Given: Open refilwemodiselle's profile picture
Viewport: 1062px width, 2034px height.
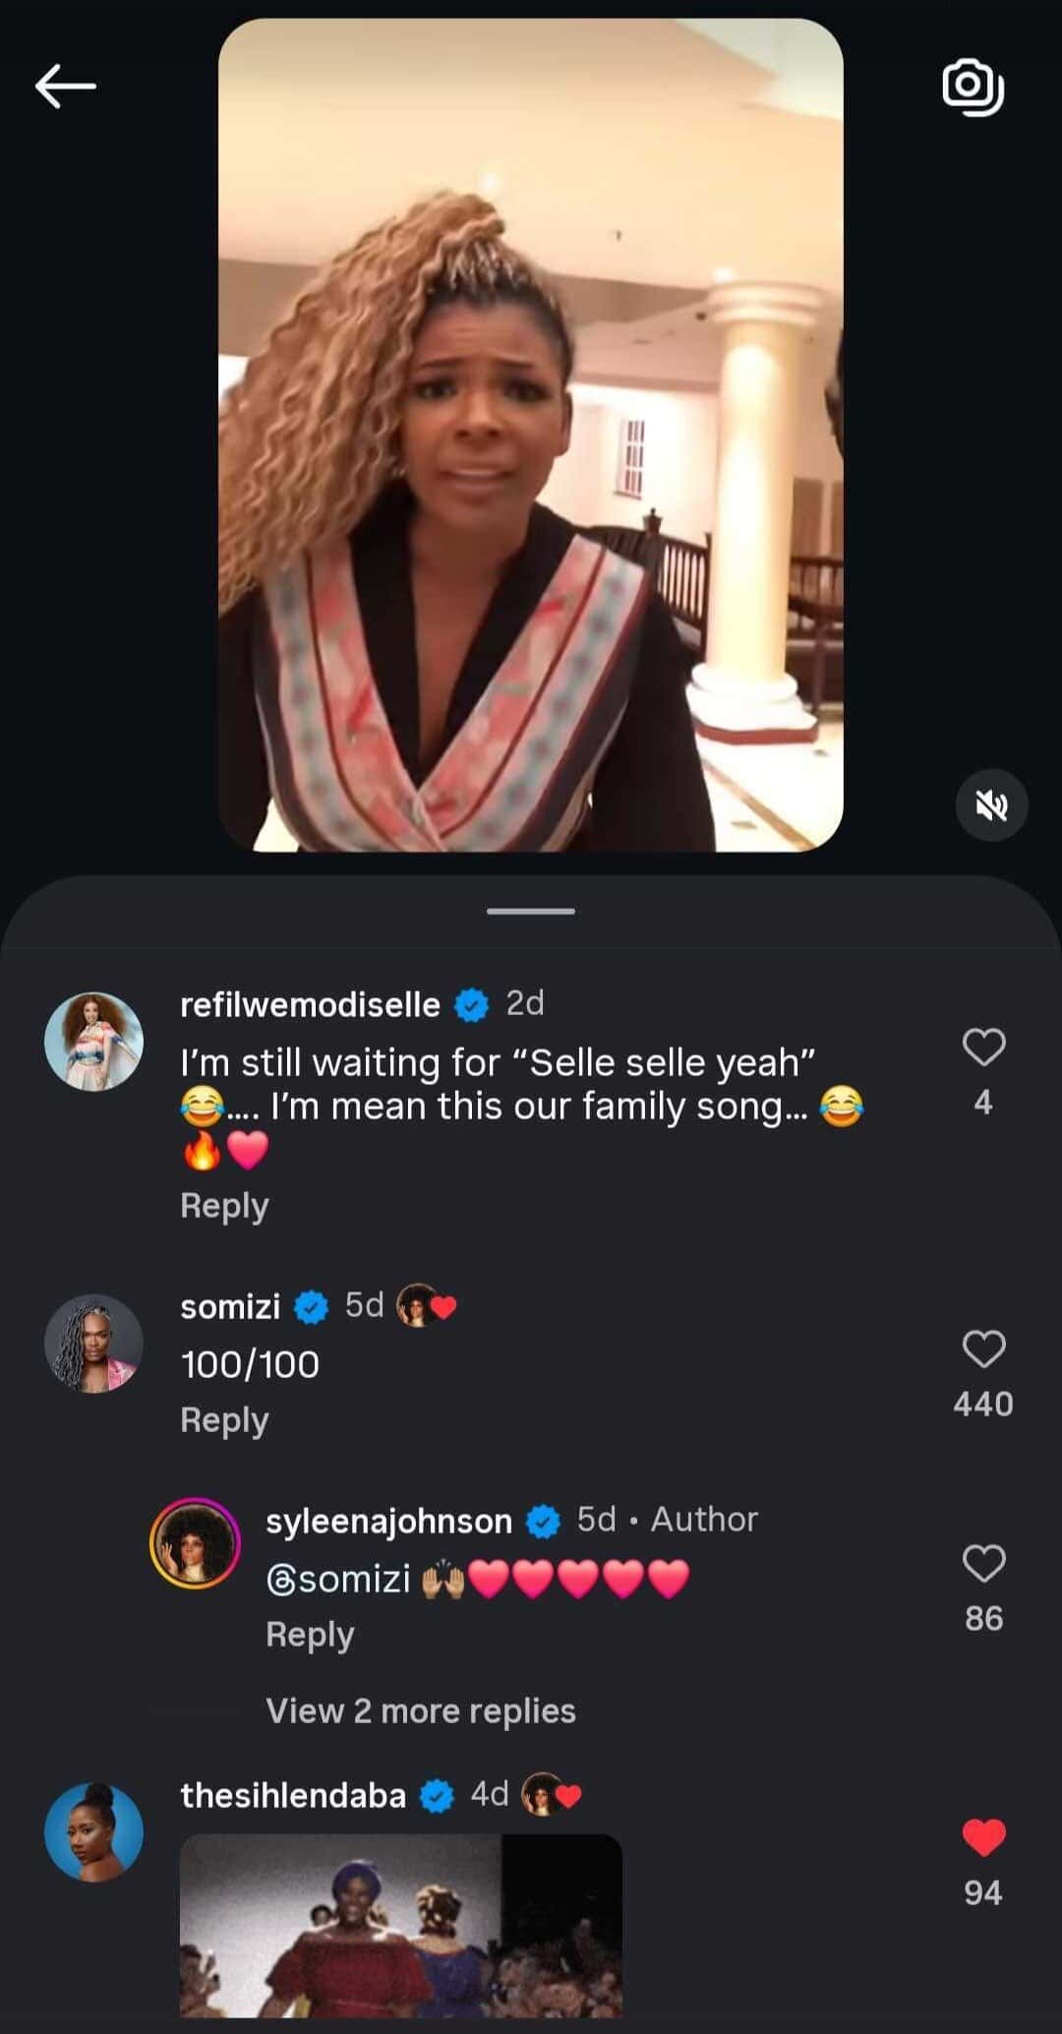Looking at the screenshot, I should pyautogui.click(x=94, y=1041).
